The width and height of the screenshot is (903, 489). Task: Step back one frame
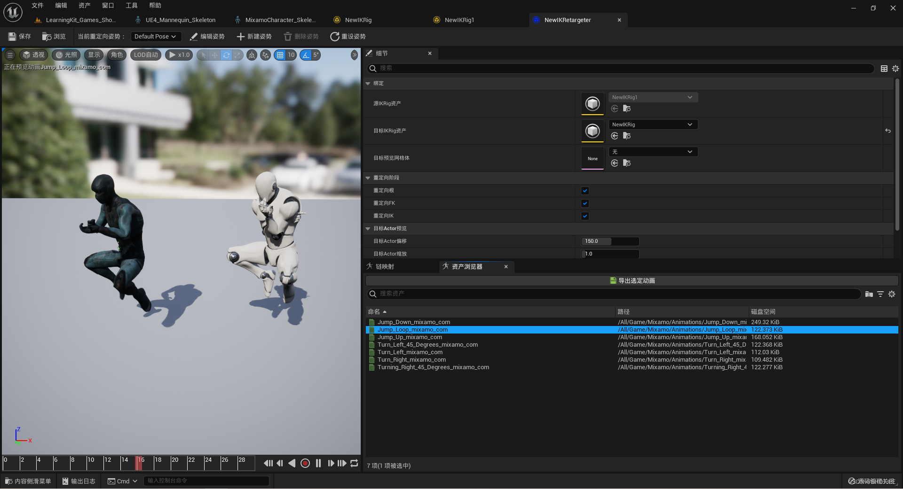pyautogui.click(x=280, y=463)
